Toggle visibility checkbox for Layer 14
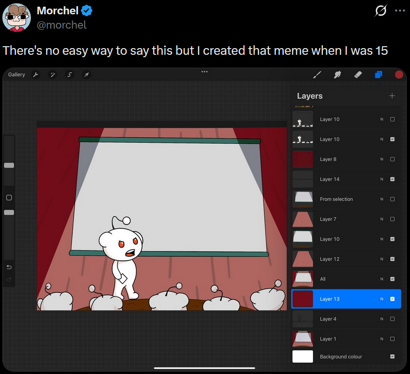410x374 pixels. (x=392, y=179)
